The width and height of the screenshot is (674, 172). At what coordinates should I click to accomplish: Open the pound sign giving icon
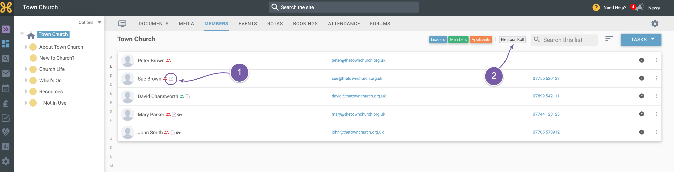pos(6,104)
